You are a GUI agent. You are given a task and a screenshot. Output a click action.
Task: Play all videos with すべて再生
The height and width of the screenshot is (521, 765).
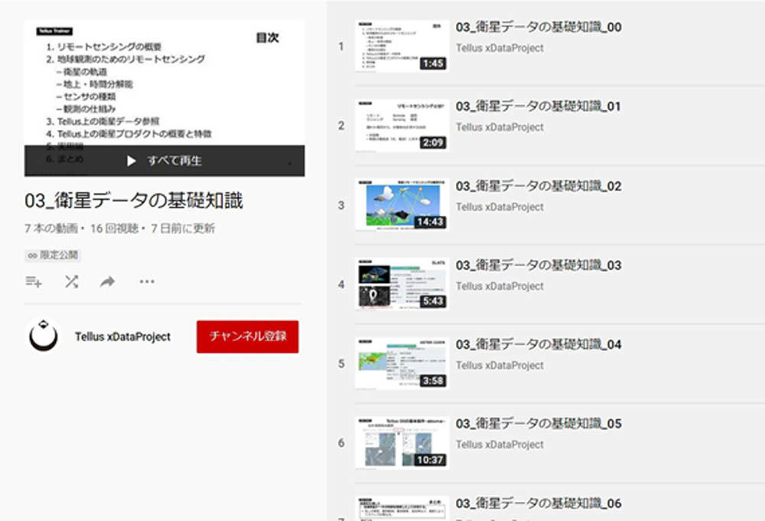pos(164,161)
